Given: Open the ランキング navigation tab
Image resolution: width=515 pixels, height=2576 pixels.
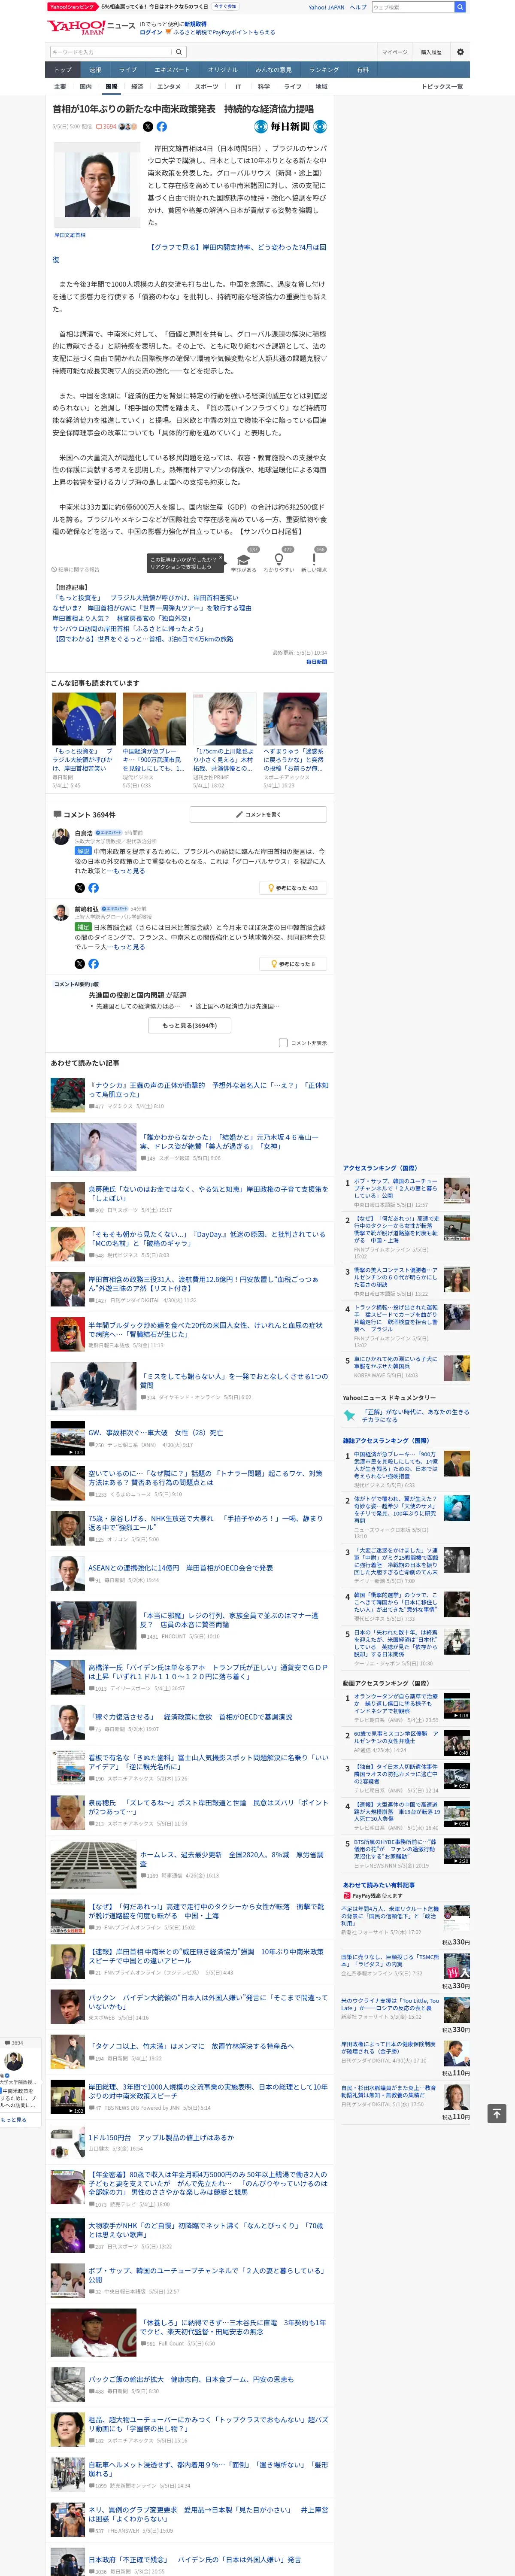Looking at the screenshot, I should [324, 70].
